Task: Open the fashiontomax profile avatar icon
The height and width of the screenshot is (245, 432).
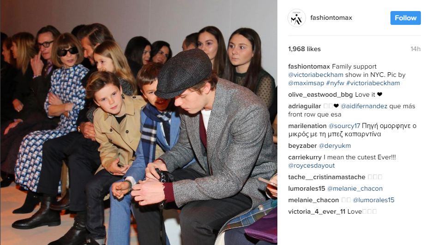Action: tap(297, 18)
